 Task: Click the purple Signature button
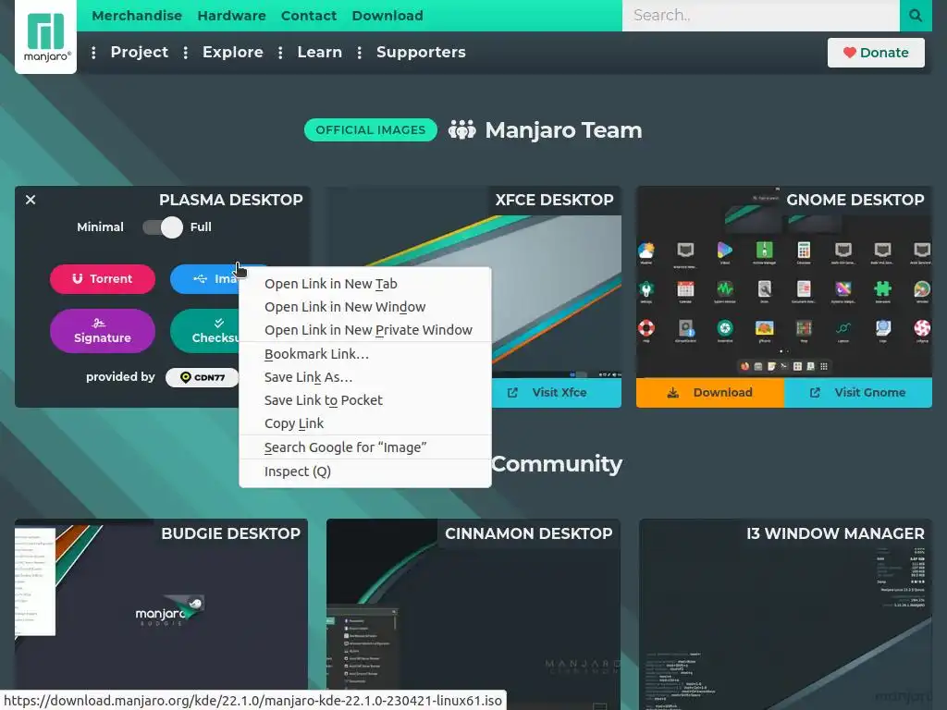(103, 331)
